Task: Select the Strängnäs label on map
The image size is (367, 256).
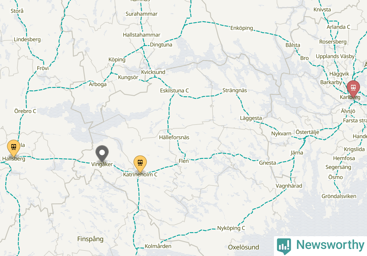Action: click(234, 90)
